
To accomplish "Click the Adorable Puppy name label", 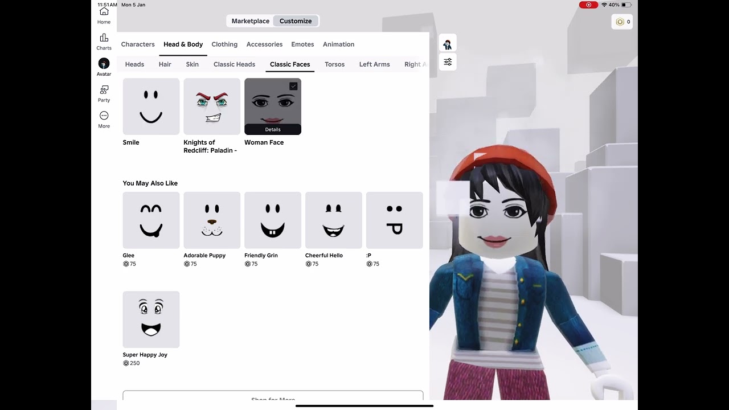I will [x=204, y=256].
